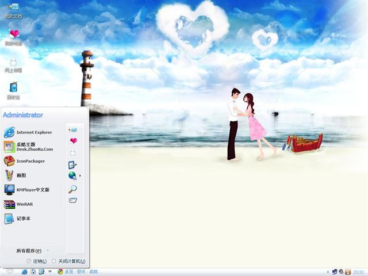
Task: Click the second quick launch icon
Action: coord(33,272)
